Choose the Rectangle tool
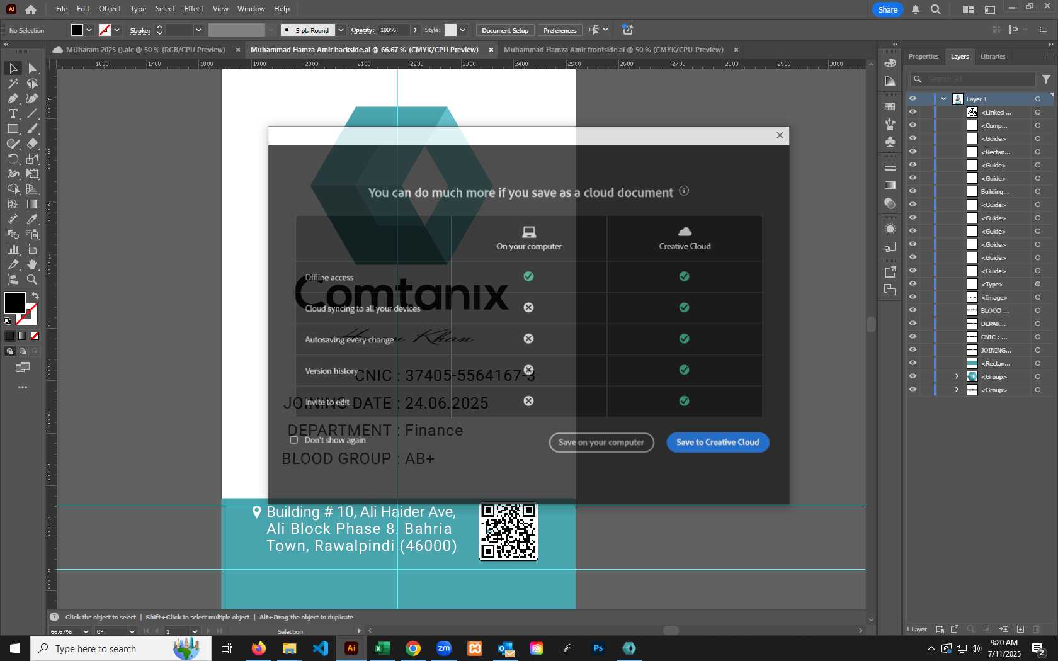 pyautogui.click(x=13, y=128)
